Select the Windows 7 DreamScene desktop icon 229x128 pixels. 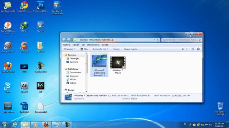tap(57, 8)
